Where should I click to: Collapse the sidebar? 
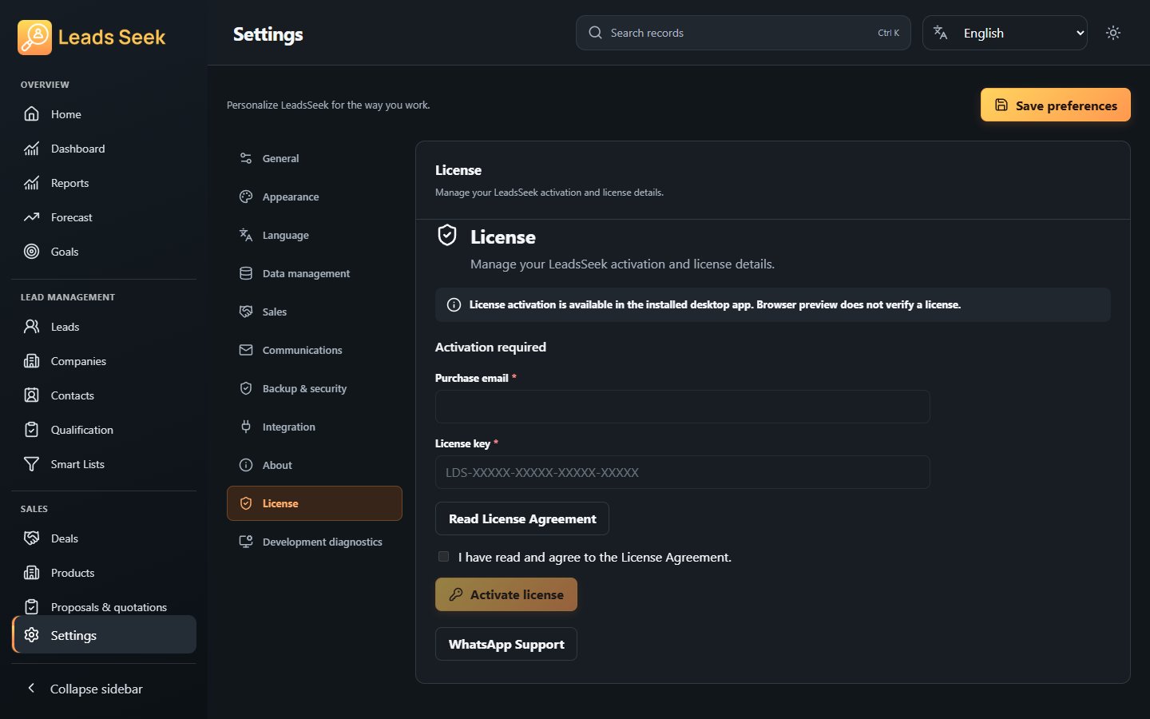[x=104, y=689]
